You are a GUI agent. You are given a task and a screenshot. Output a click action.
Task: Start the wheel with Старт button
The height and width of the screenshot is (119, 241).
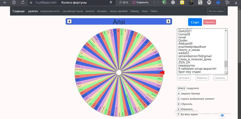(195, 22)
